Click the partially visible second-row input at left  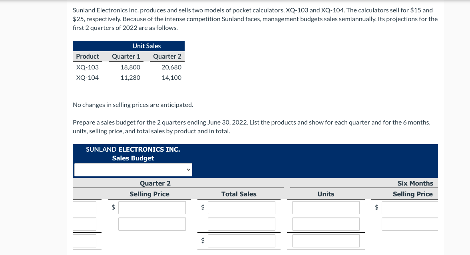coord(85,224)
